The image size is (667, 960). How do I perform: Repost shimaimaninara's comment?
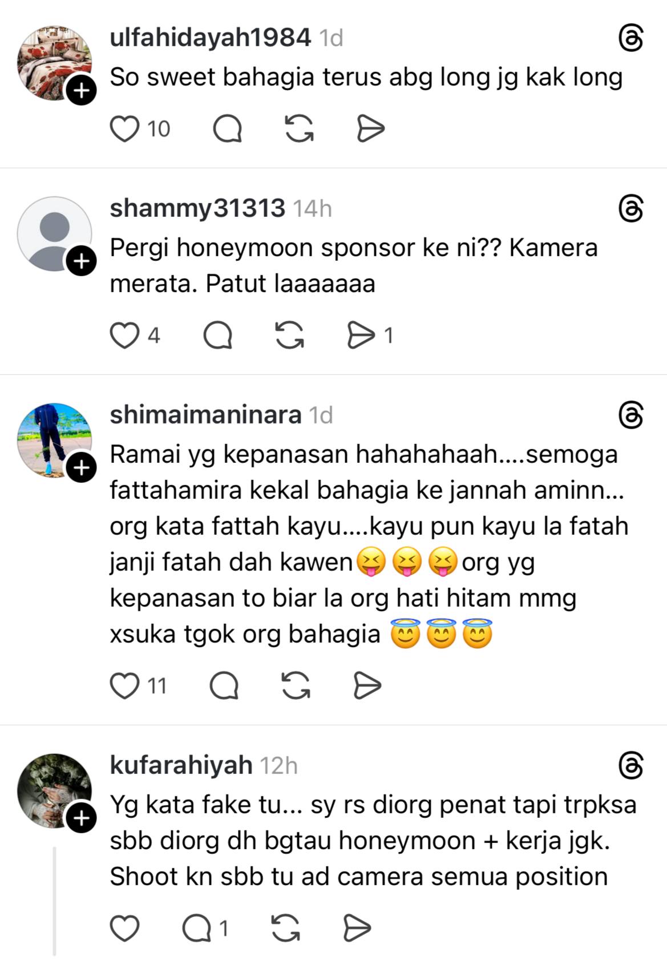point(296,685)
